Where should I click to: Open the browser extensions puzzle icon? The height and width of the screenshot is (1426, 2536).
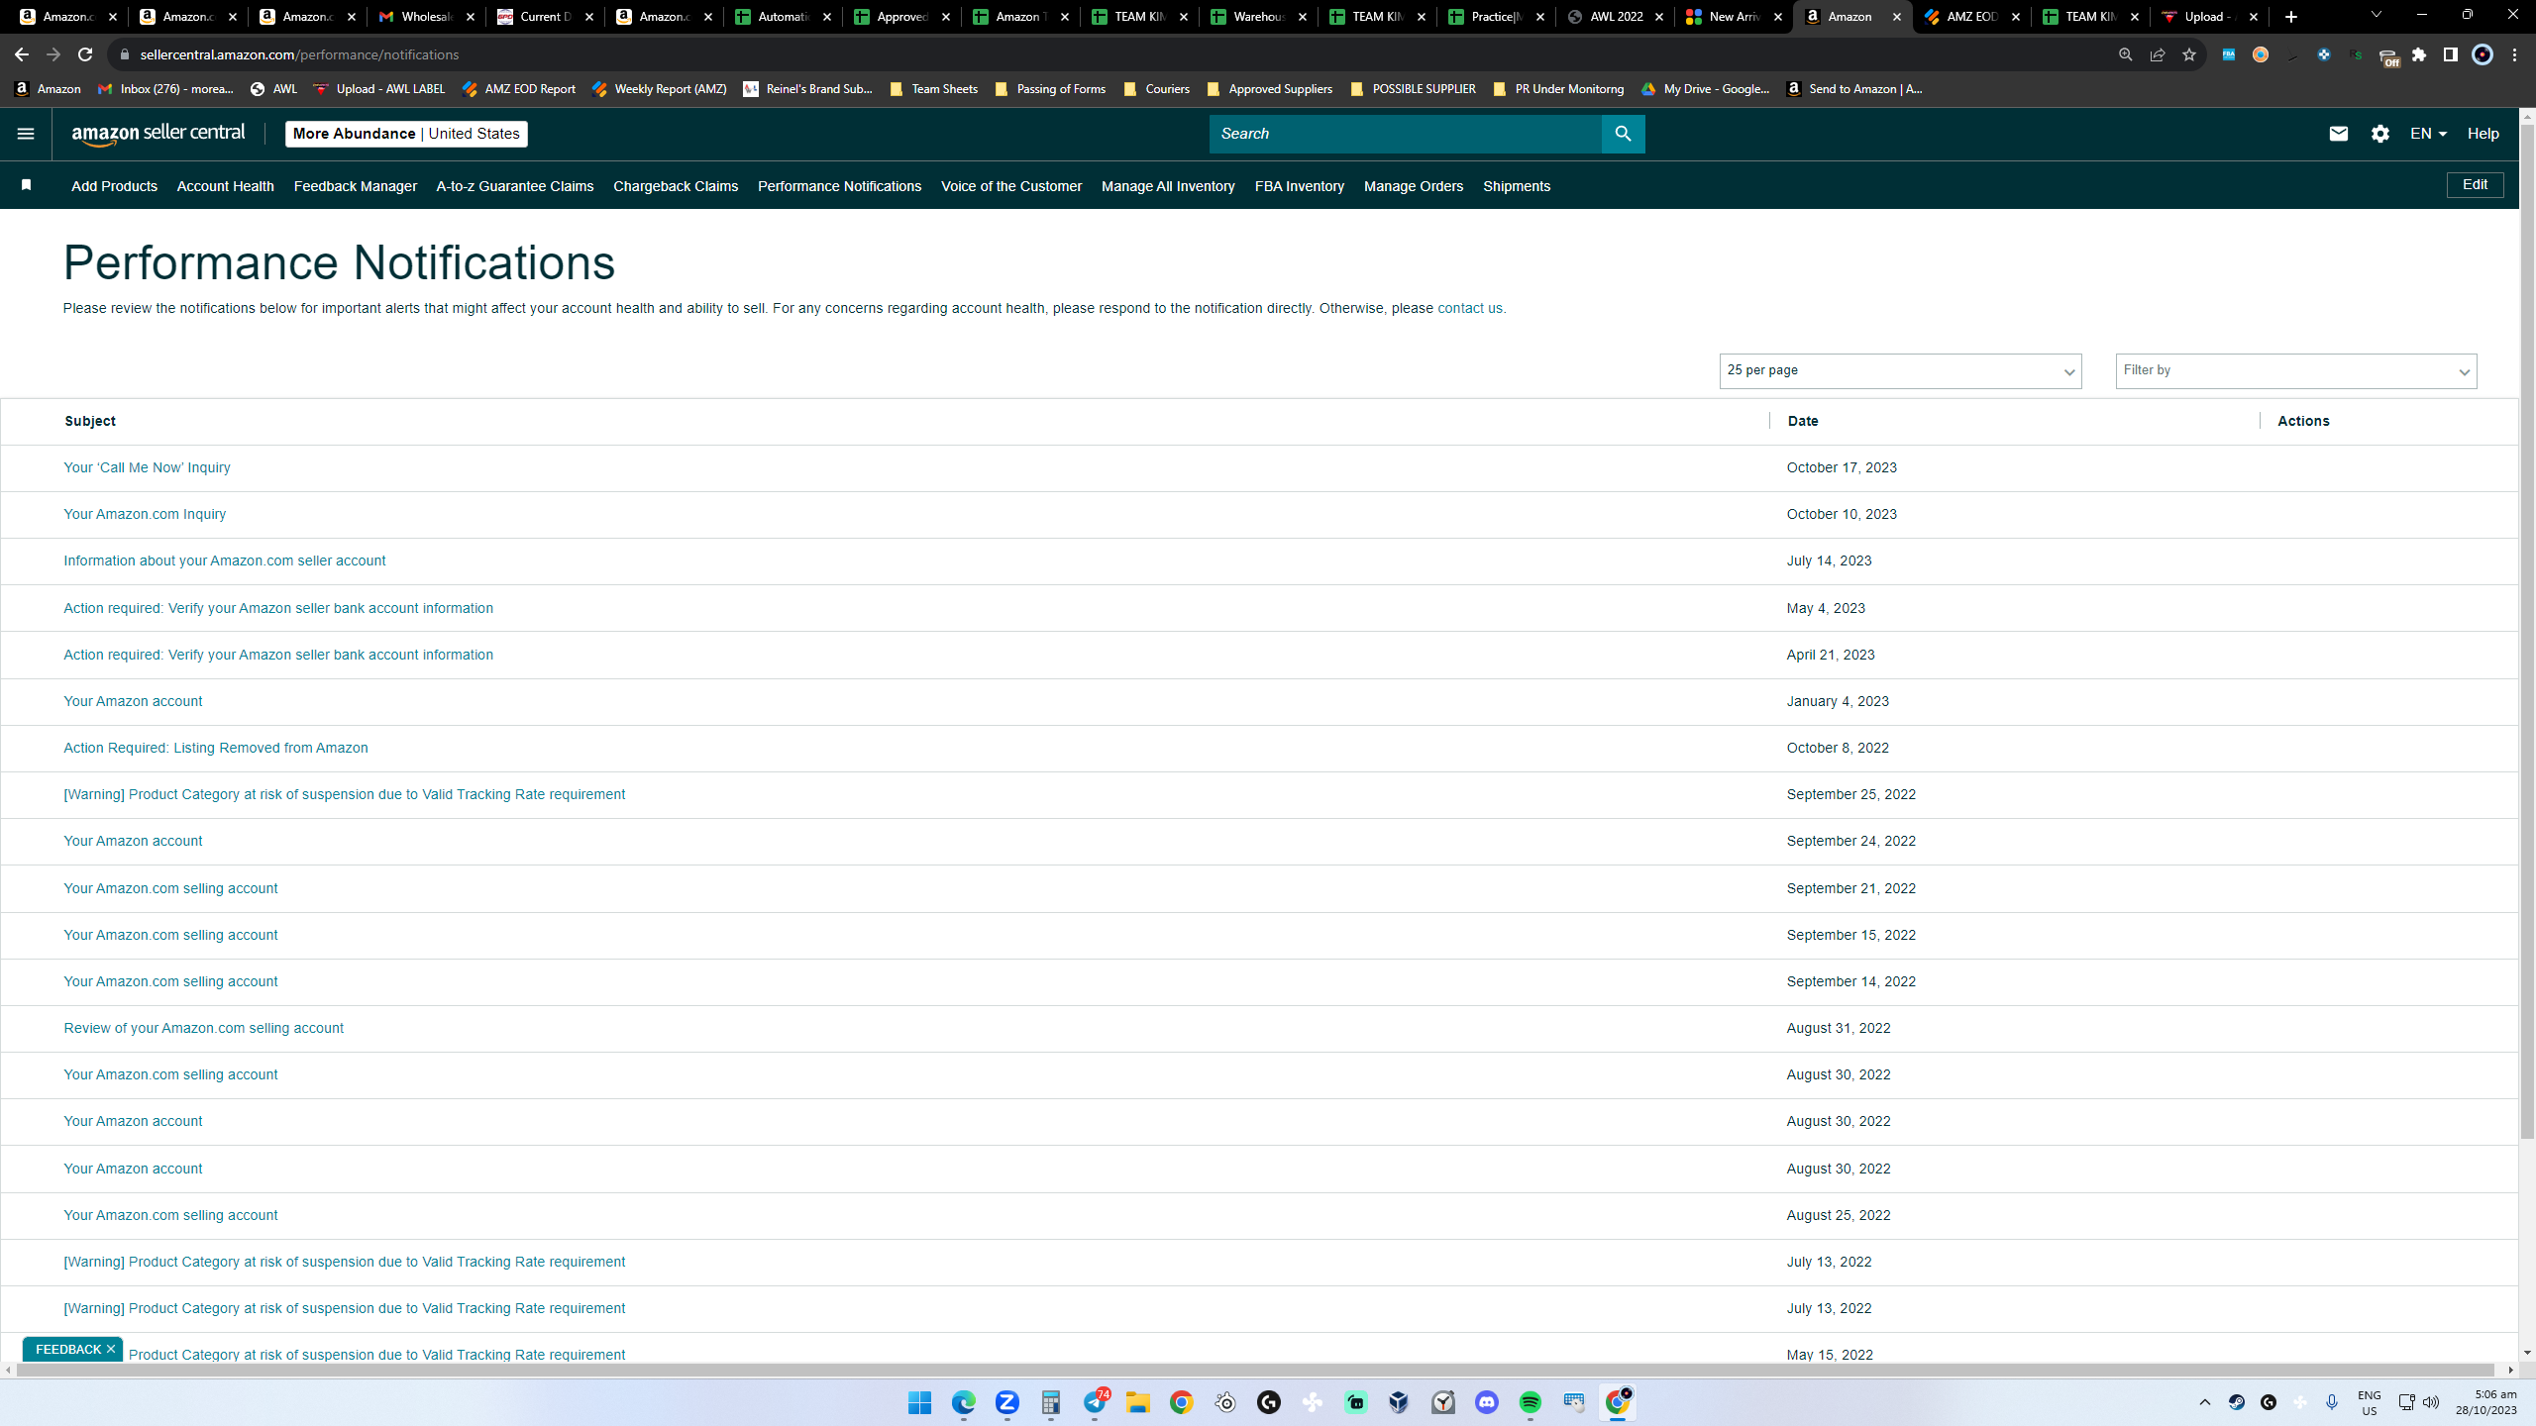point(2419,54)
